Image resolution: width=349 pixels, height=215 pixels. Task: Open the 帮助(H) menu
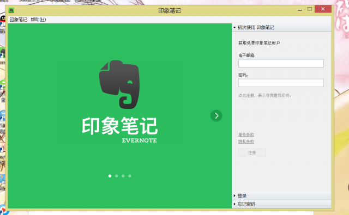[x=38, y=20]
